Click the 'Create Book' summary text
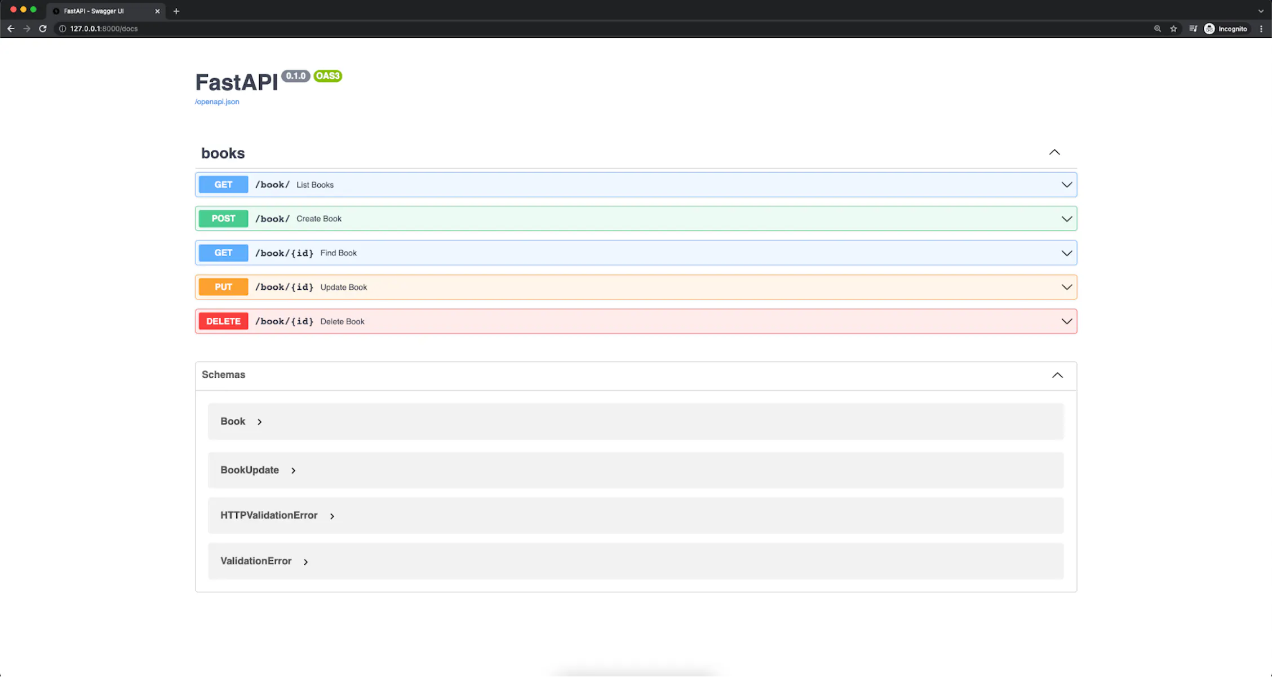The image size is (1272, 677). [319, 219]
